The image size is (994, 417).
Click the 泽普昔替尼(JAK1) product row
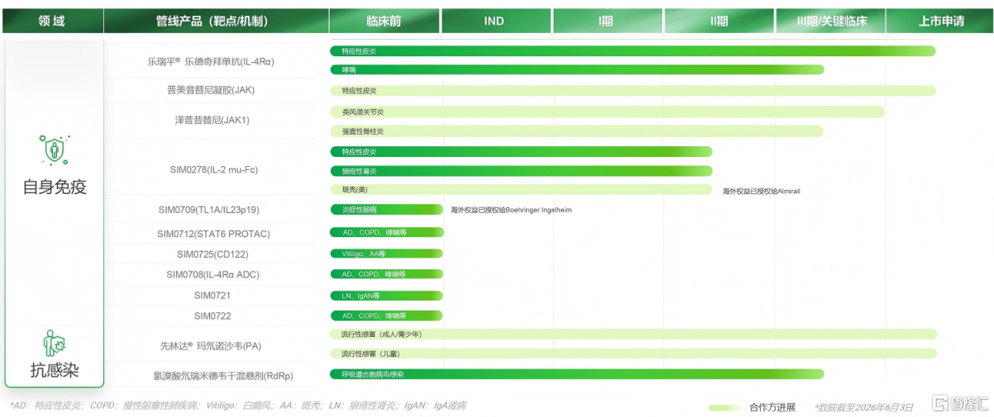tap(211, 121)
